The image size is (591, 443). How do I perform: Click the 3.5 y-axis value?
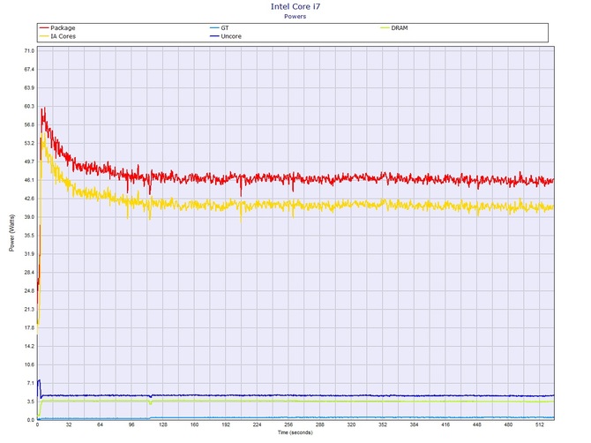pos(31,402)
